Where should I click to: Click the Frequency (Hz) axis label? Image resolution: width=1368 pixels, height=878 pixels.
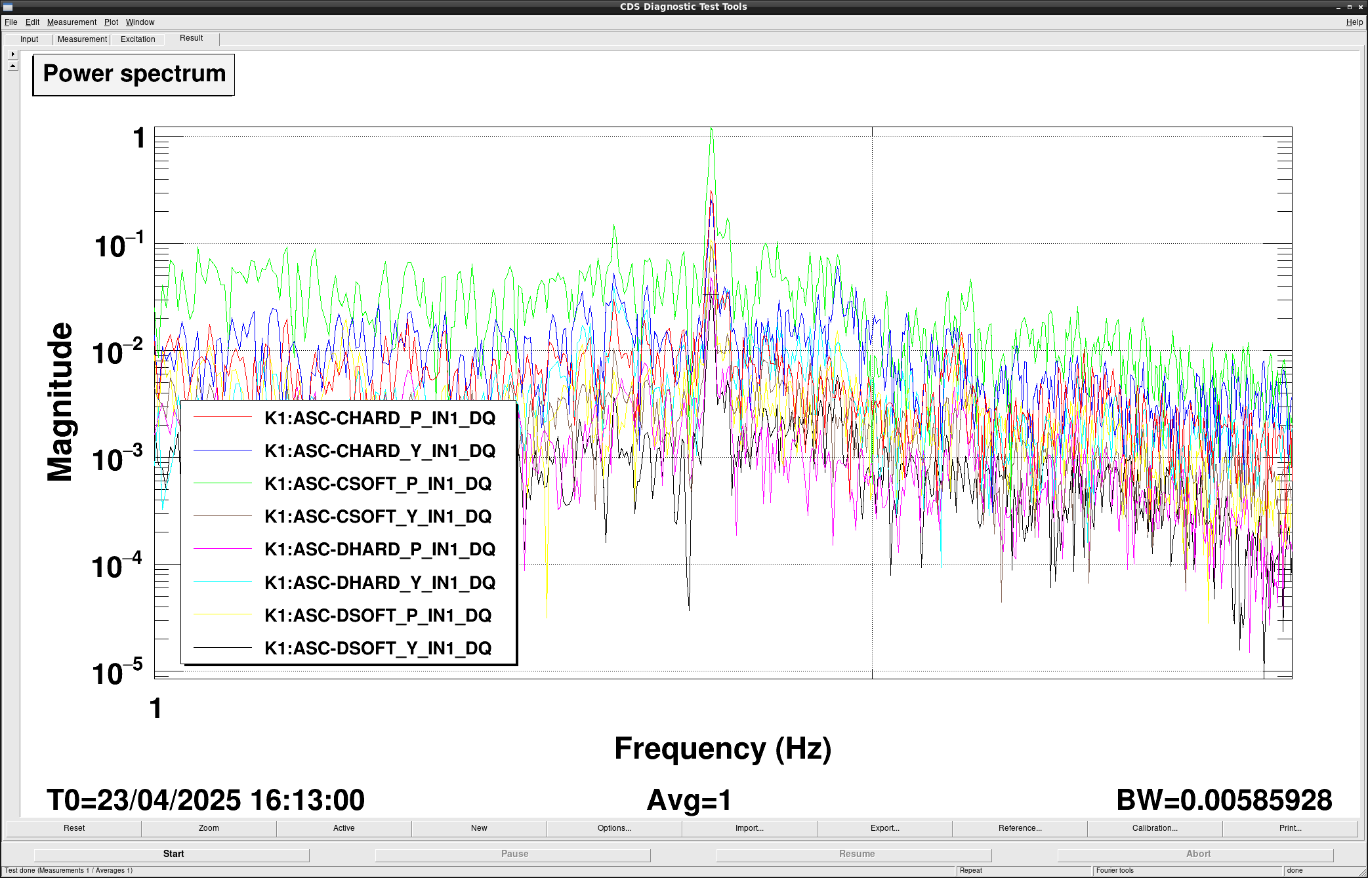[723, 749]
